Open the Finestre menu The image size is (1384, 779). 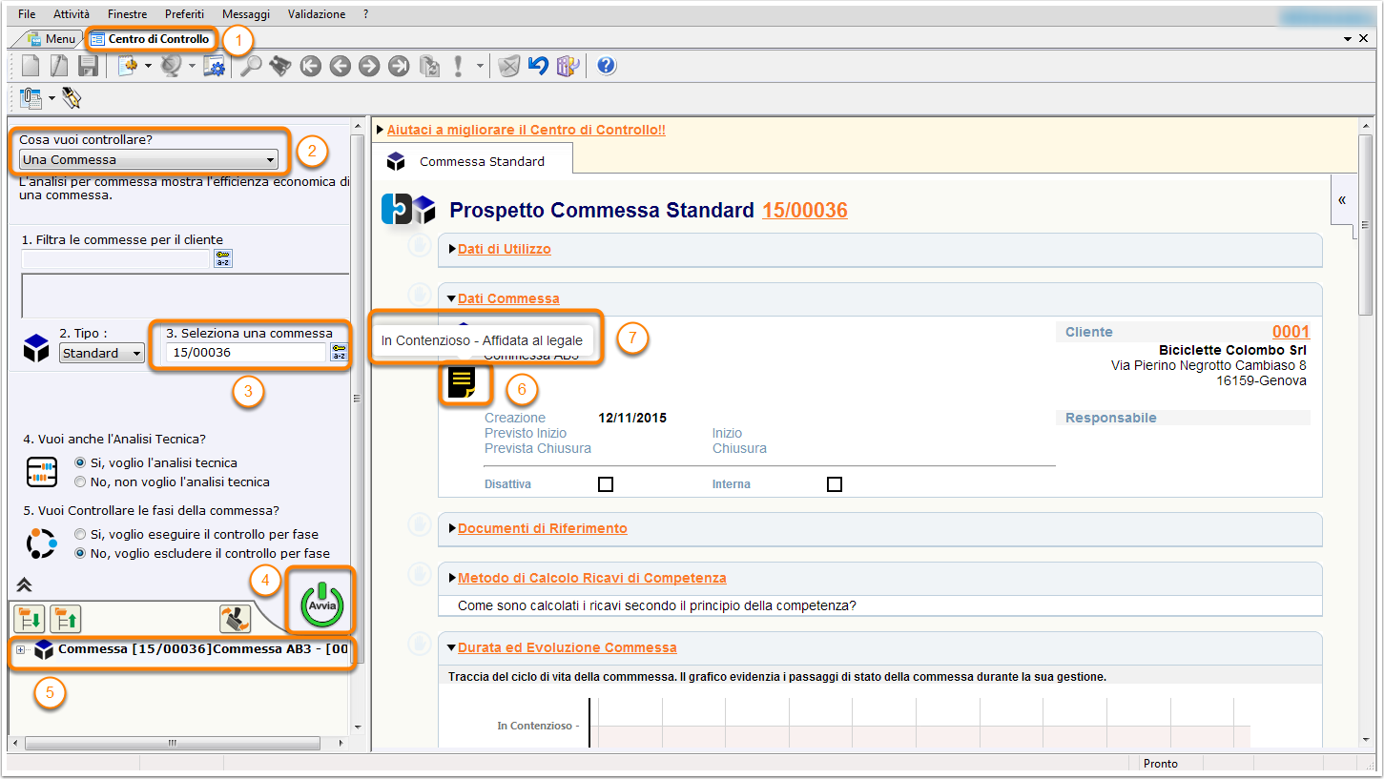128,14
